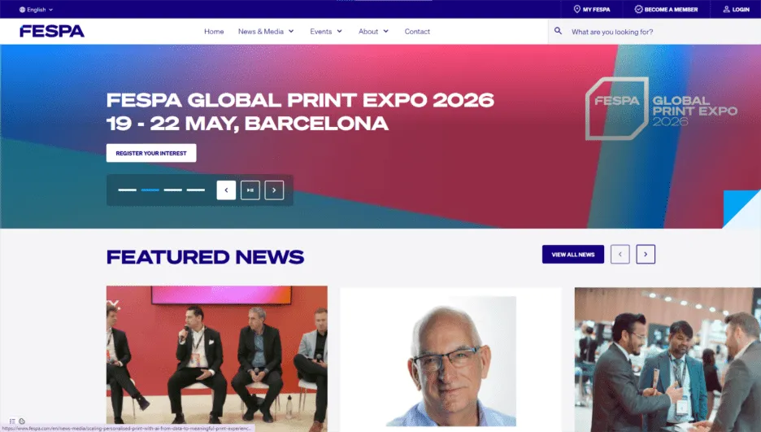Click the Become a Member badge icon
The image size is (761, 432).
(638, 9)
